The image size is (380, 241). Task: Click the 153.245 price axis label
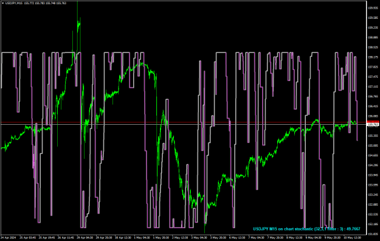click(373, 195)
